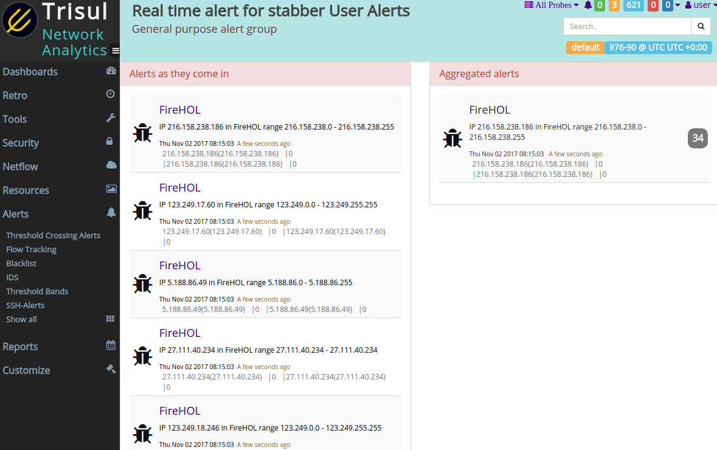Image resolution: width=717 pixels, height=450 pixels.
Task: Select Show all alerts
Action: (x=21, y=320)
